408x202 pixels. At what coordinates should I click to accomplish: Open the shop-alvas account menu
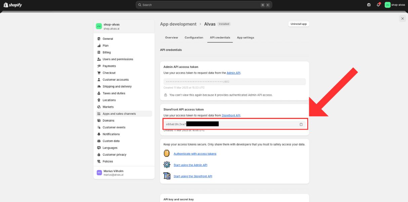pos(395,5)
